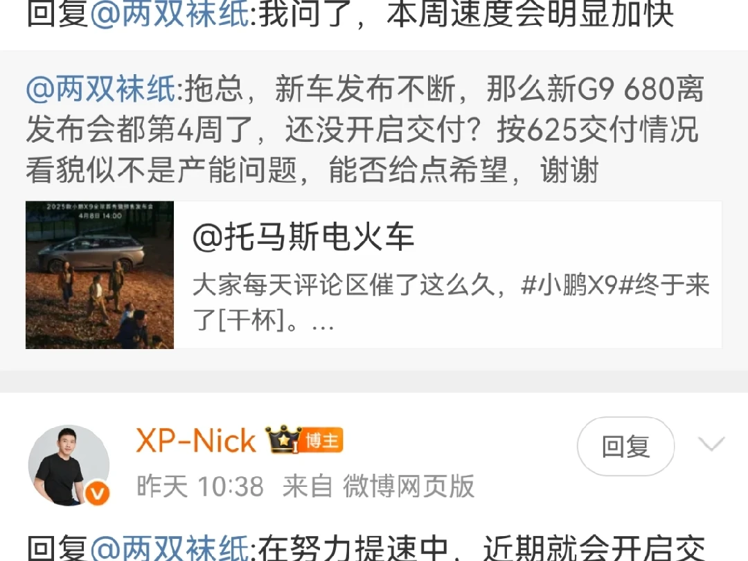Tap the reply text 本周速度会明显加快
748x561 pixels.
click(x=531, y=13)
